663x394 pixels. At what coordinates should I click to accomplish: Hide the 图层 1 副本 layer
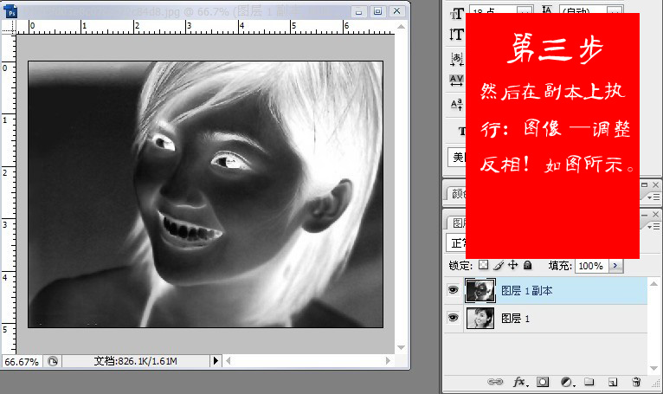click(453, 291)
